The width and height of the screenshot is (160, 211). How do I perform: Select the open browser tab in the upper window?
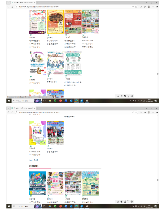[23, 2]
